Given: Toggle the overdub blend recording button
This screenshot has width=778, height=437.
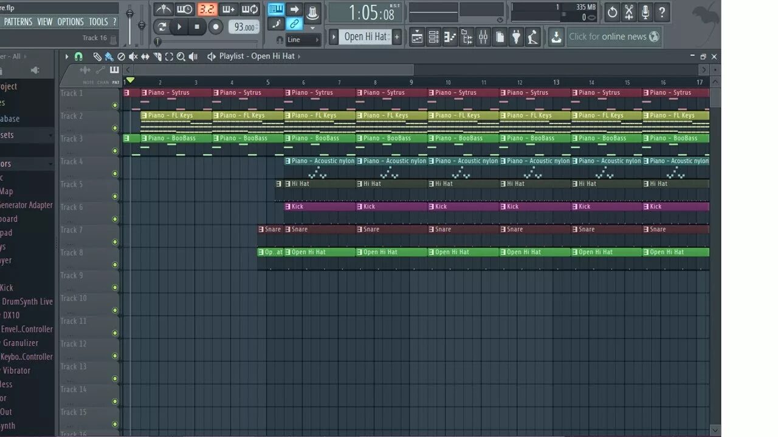Looking at the screenshot, I should [229, 9].
